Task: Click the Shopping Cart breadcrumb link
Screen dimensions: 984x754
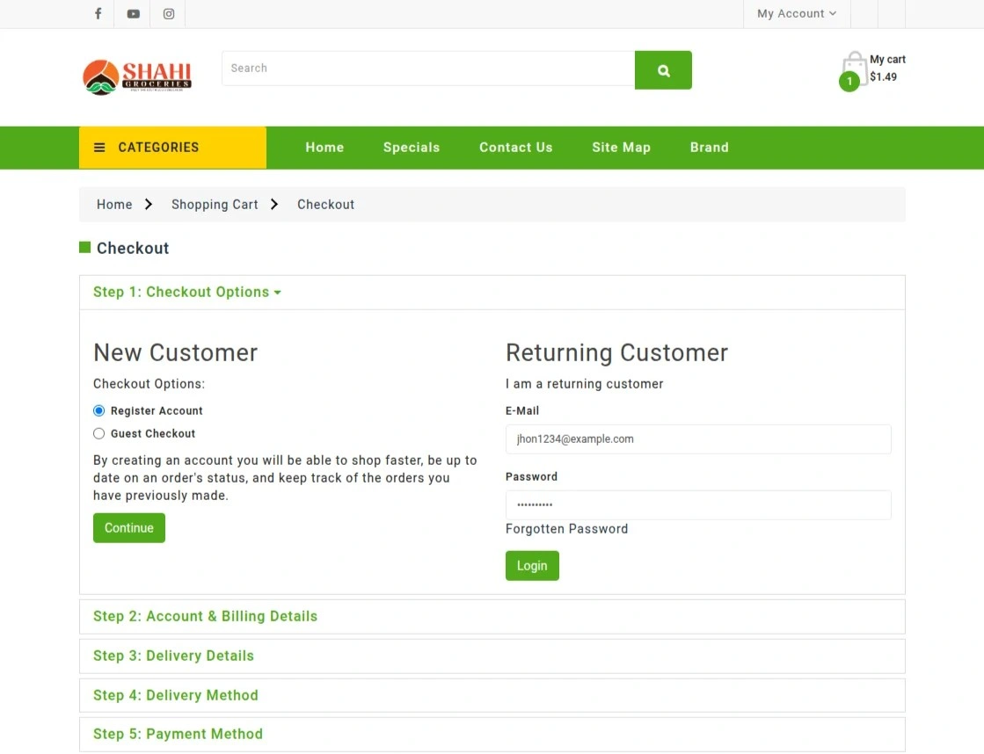Action: pos(215,205)
